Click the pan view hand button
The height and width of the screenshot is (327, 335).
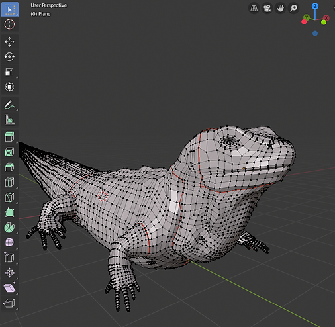[x=280, y=9]
